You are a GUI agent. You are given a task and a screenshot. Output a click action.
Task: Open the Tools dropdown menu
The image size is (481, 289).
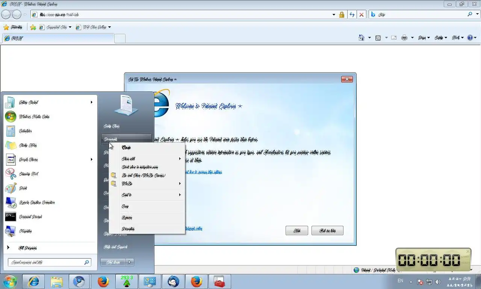(x=458, y=38)
